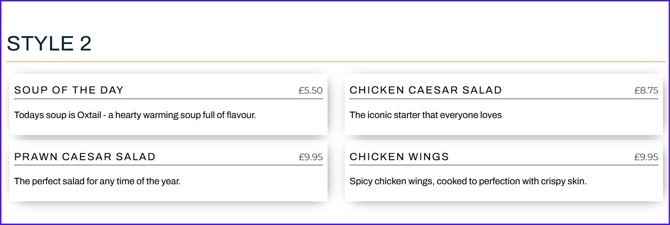
Task: Select the spicy chicken wings description
Action: point(468,181)
